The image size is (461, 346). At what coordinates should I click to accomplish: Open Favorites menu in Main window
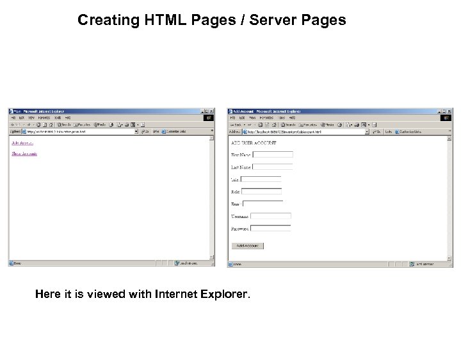(44, 118)
